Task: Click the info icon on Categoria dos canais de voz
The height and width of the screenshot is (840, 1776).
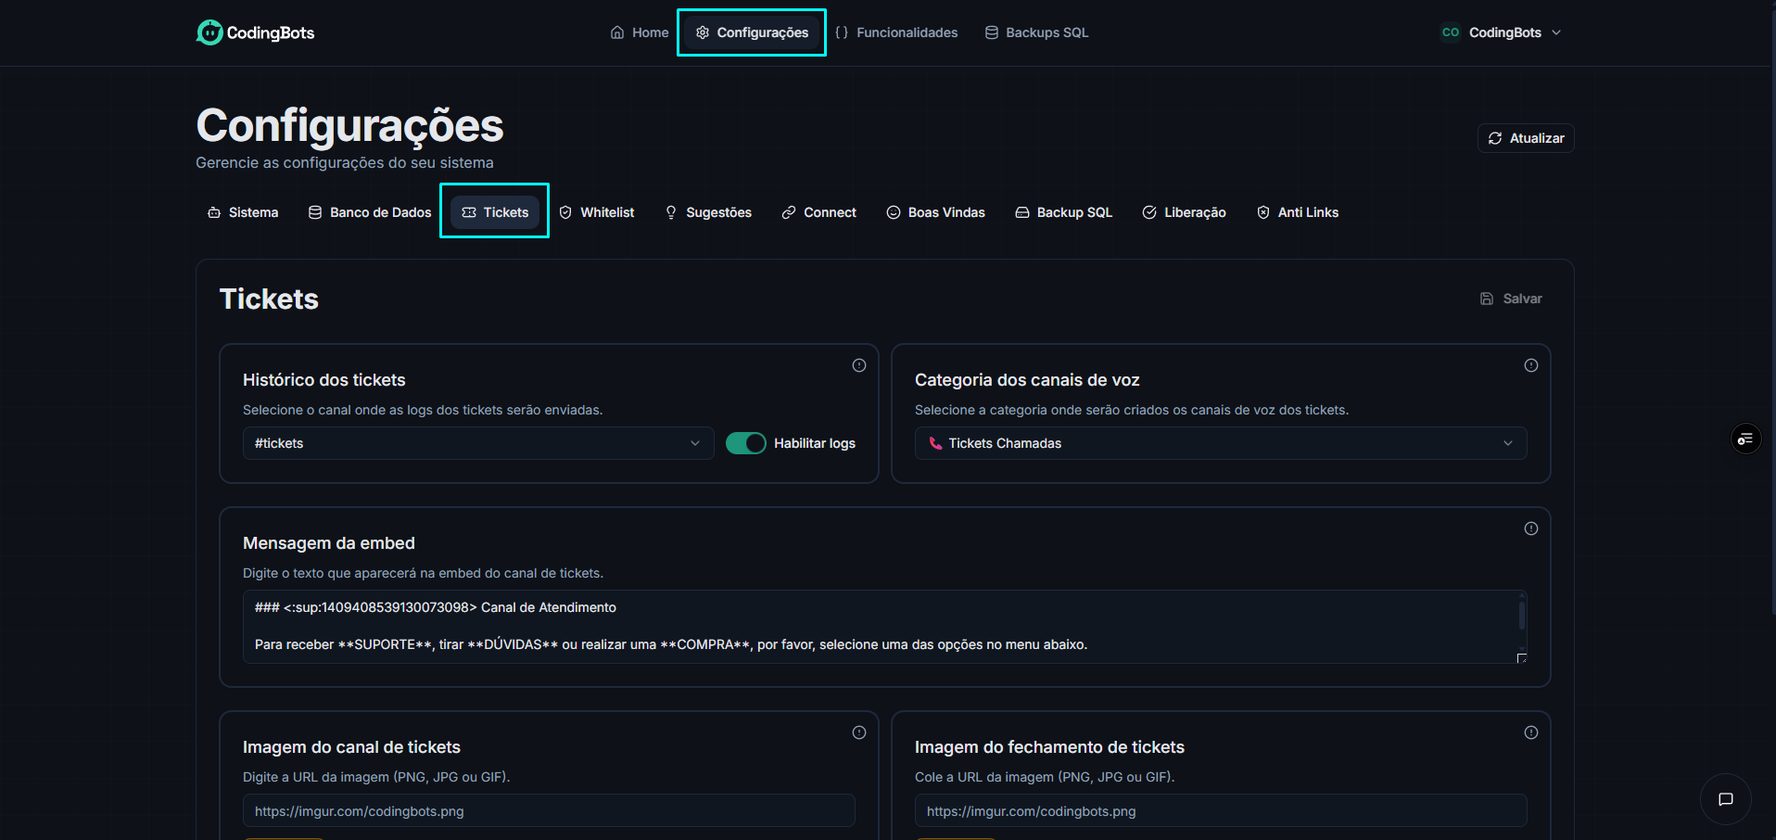Action: [x=1529, y=365]
